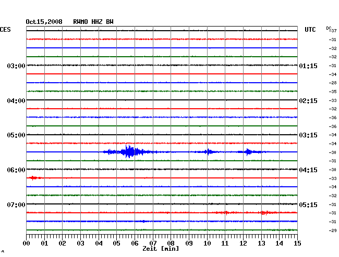The width and height of the screenshot is (339, 257).
Task: Click the "01" minute axis label
Action: point(44,243)
